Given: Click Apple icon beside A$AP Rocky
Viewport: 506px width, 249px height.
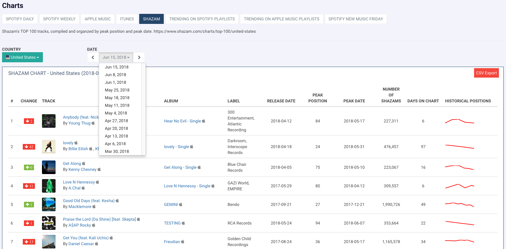Looking at the screenshot, I should pyautogui.click(x=94, y=225).
